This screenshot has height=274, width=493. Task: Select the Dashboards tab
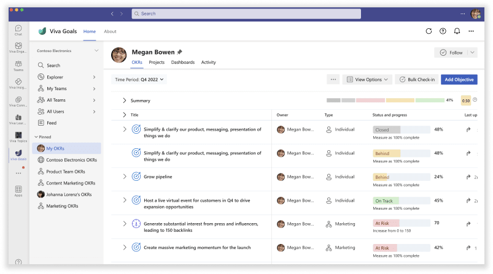[183, 62]
